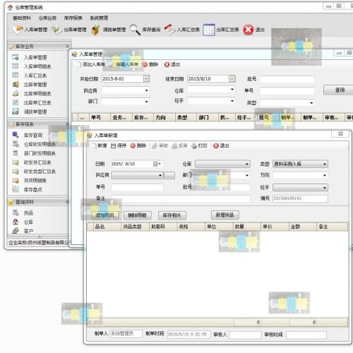Click 打印 in the 入库单新增 dialog toolbar

(199, 145)
